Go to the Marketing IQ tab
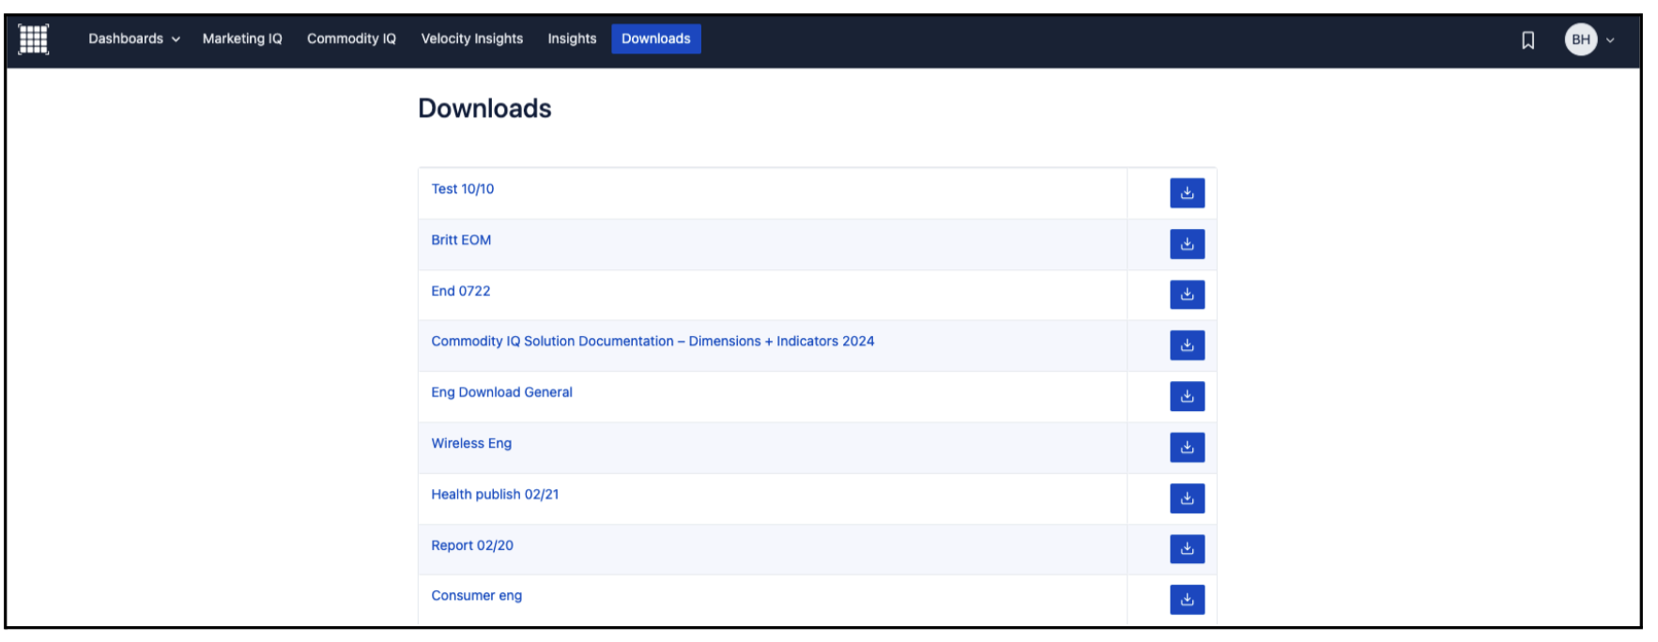Image resolution: width=1658 pixels, height=642 pixels. coord(242,39)
